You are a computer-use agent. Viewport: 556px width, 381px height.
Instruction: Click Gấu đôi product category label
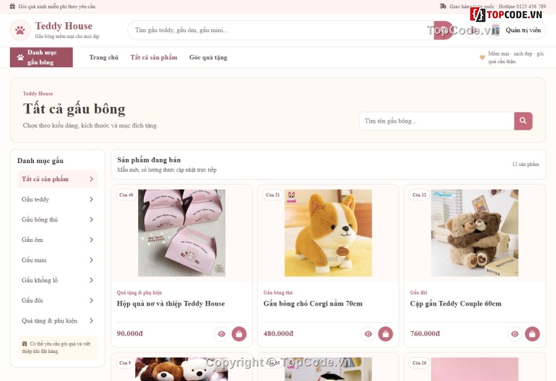coord(418,293)
